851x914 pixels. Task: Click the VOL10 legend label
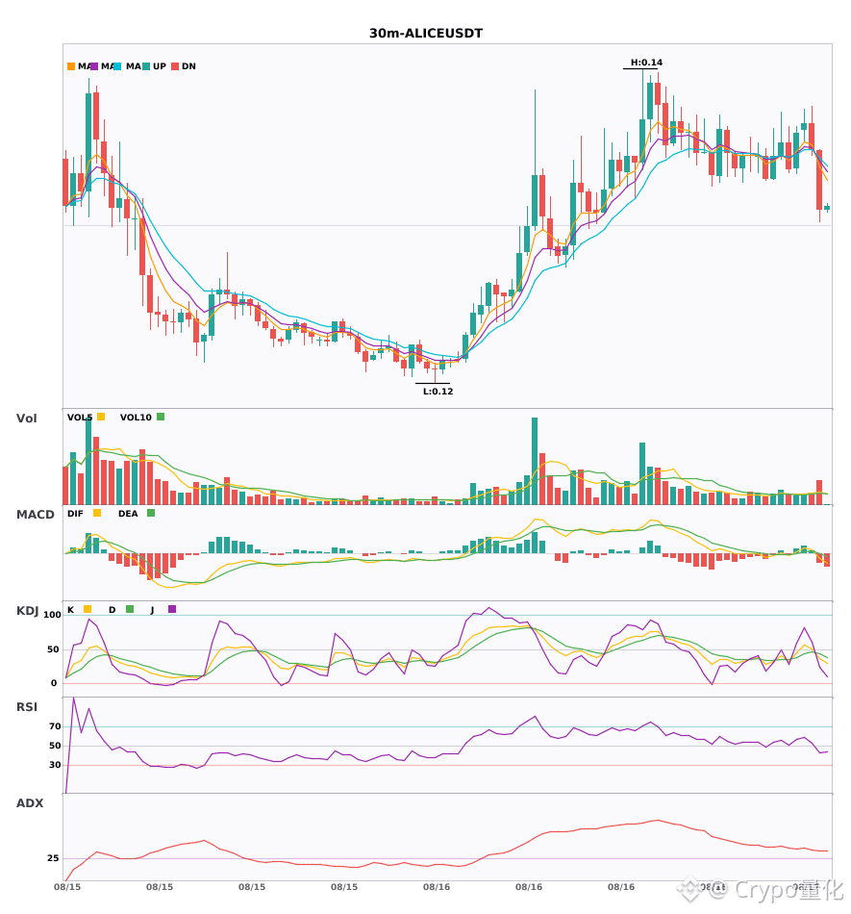point(136,418)
